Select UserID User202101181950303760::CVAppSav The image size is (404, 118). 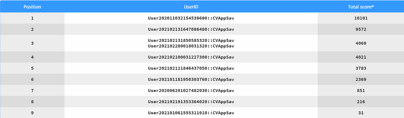[x=191, y=79]
